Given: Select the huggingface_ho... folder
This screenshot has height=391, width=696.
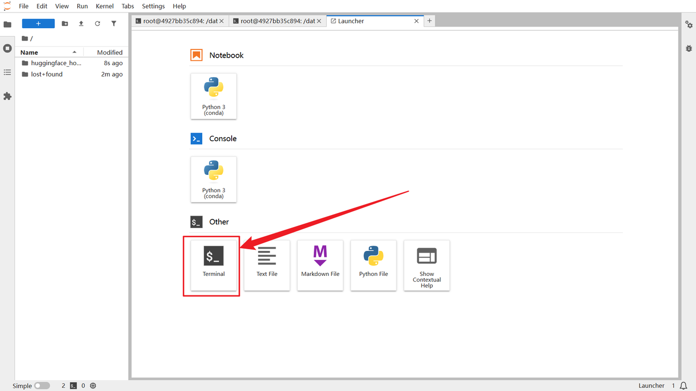Looking at the screenshot, I should tap(72, 63).
